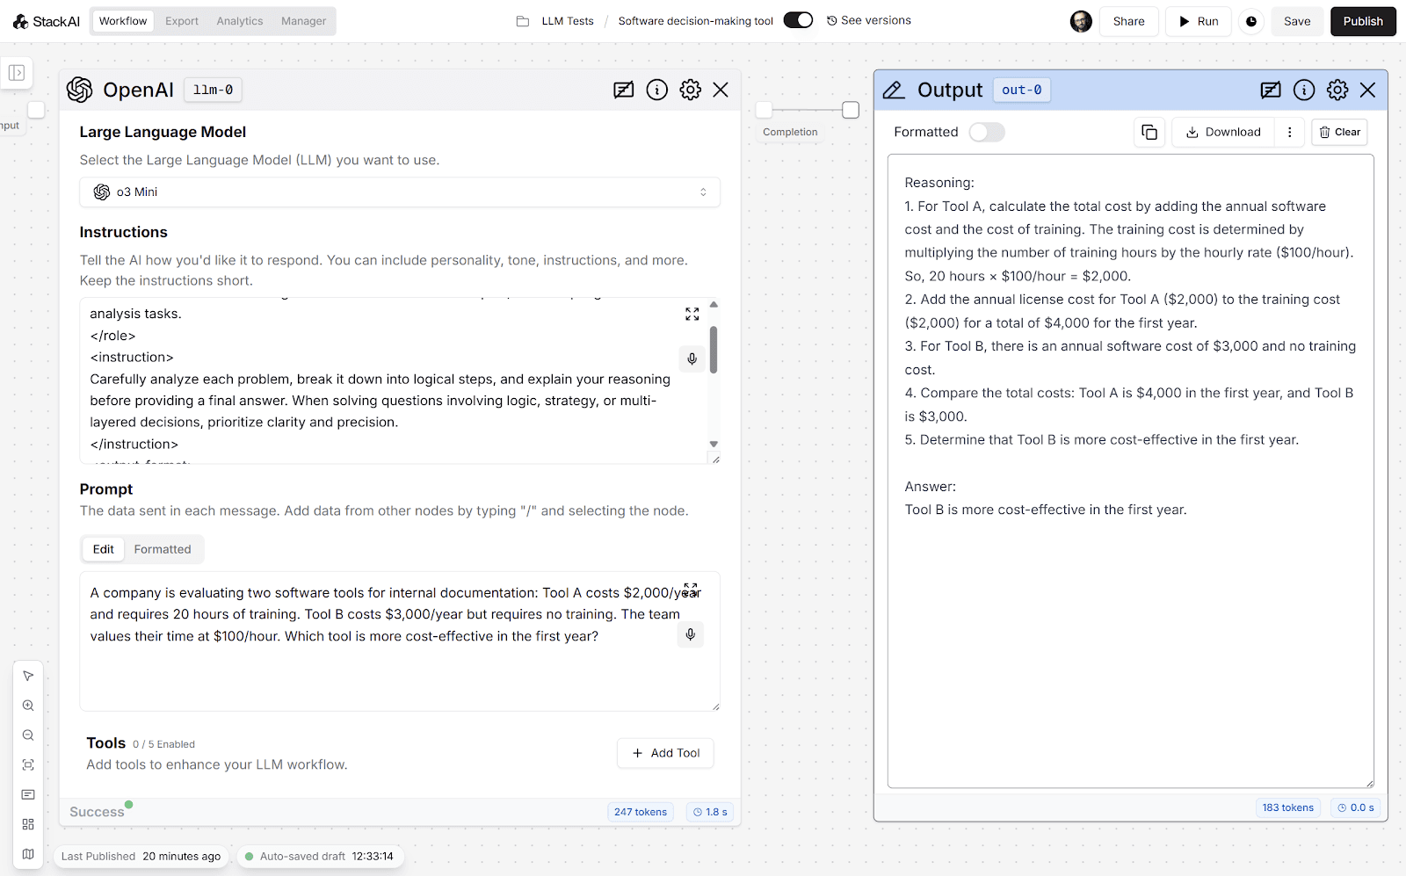This screenshot has height=876, width=1406.
Task: Click microphone icon in Prompt box
Action: [x=691, y=634]
